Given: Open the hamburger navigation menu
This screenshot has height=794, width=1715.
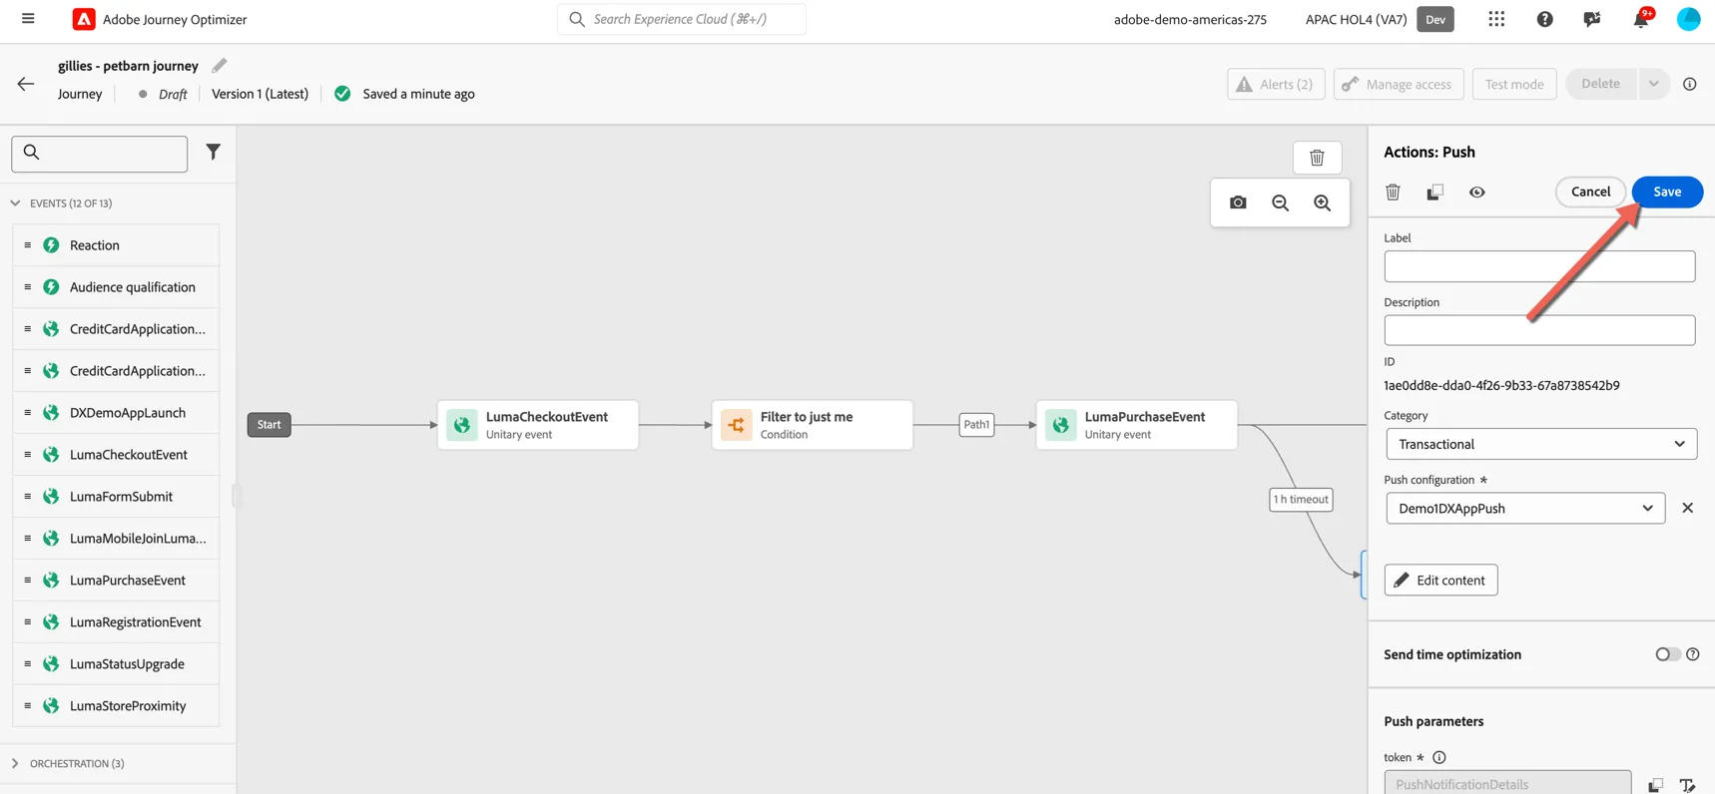Looking at the screenshot, I should point(28,19).
